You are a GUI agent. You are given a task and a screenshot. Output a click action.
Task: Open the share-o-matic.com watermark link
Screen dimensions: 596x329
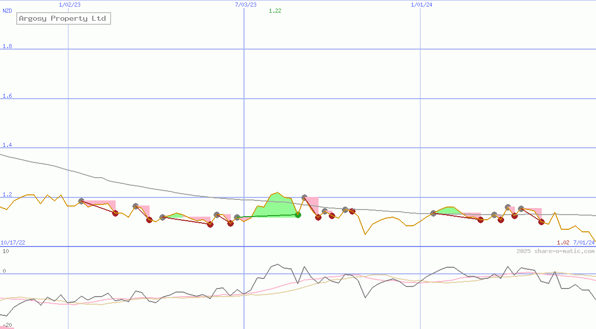click(x=555, y=251)
